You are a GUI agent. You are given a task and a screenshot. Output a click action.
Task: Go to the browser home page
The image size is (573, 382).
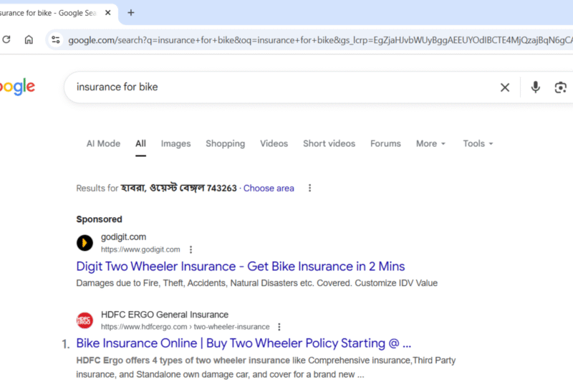click(x=29, y=39)
